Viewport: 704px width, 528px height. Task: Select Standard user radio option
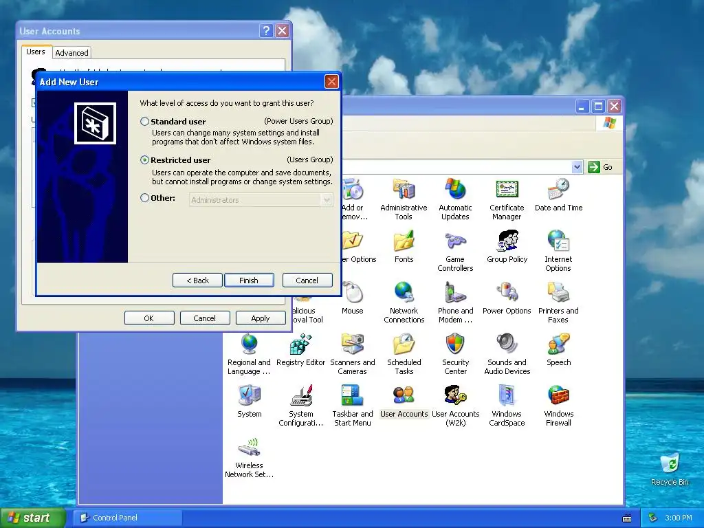(x=144, y=121)
